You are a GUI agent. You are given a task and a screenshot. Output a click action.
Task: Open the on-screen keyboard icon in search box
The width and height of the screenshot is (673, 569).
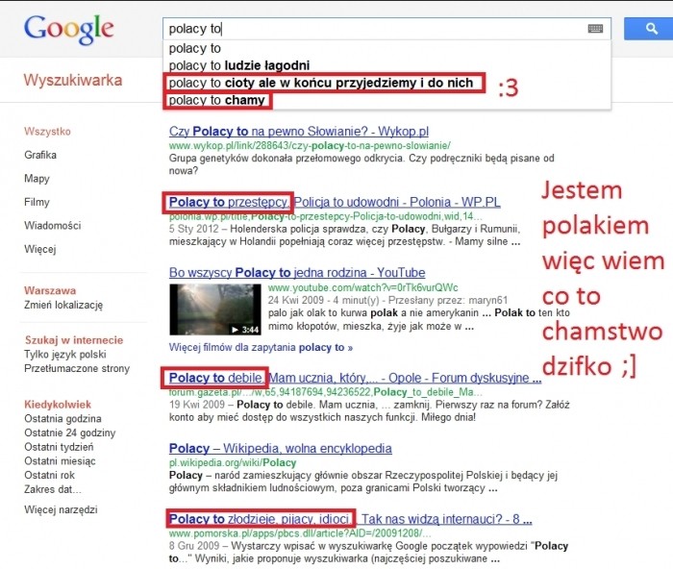(596, 29)
